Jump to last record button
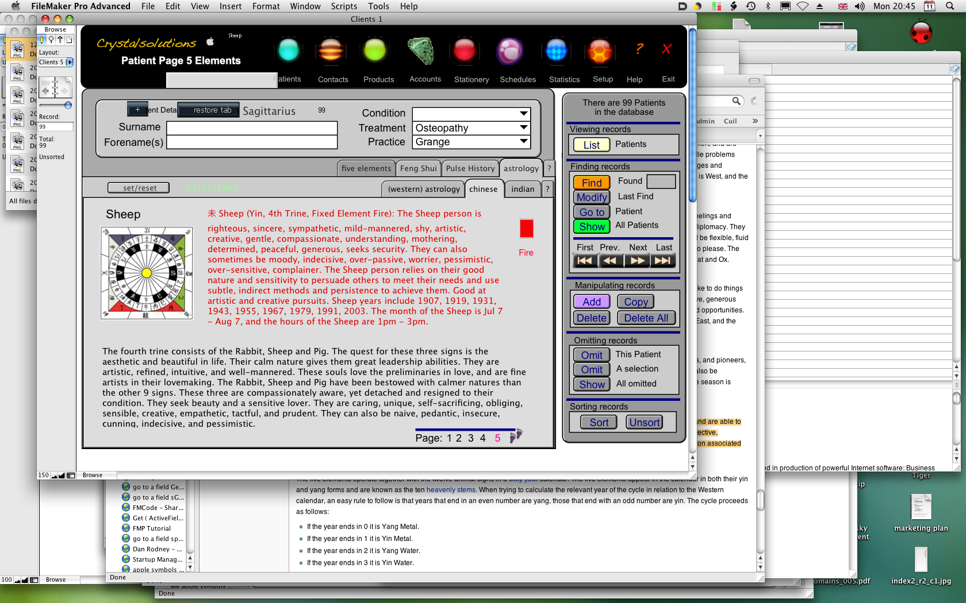Image resolution: width=966 pixels, height=603 pixels. pos(662,261)
